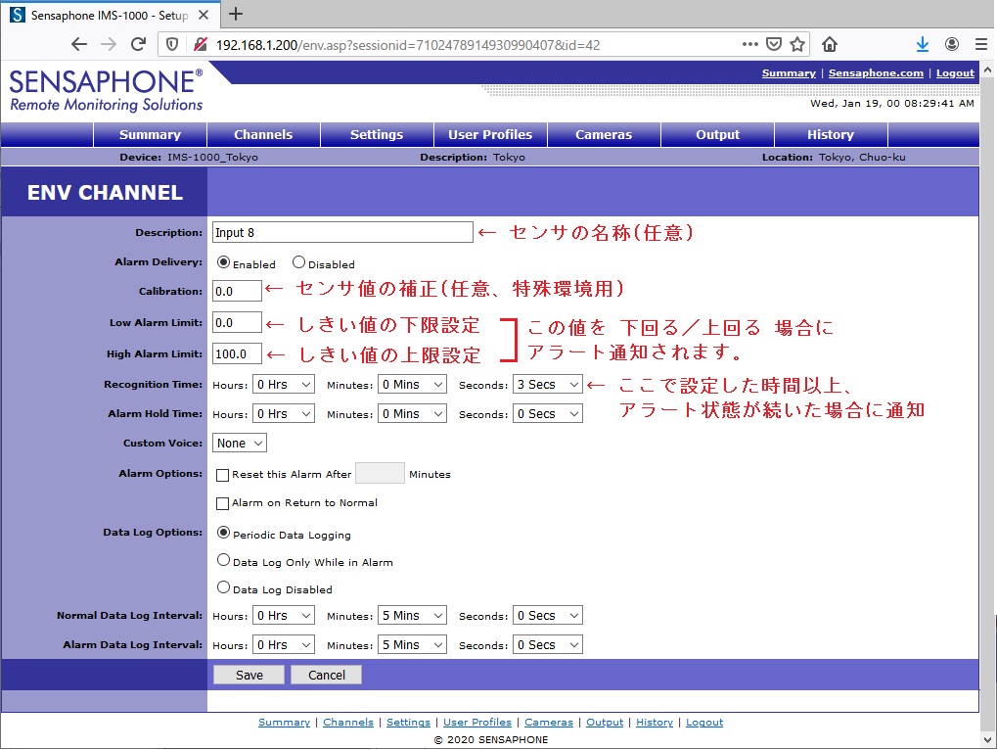Image resolution: width=997 pixels, height=750 pixels.
Task: Click the footer Settings link
Action: coord(408,722)
